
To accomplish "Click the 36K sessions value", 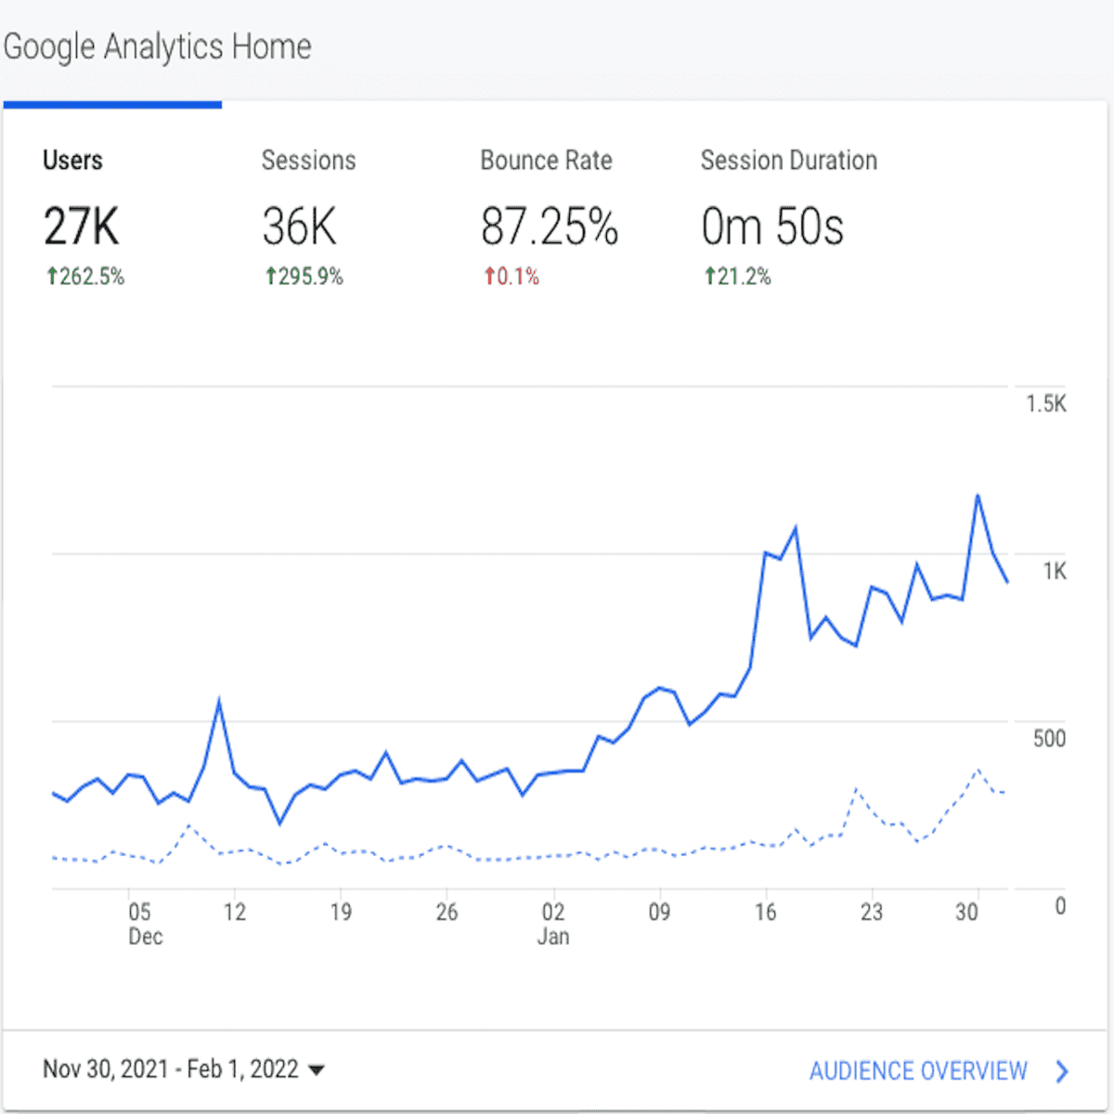I will (299, 227).
